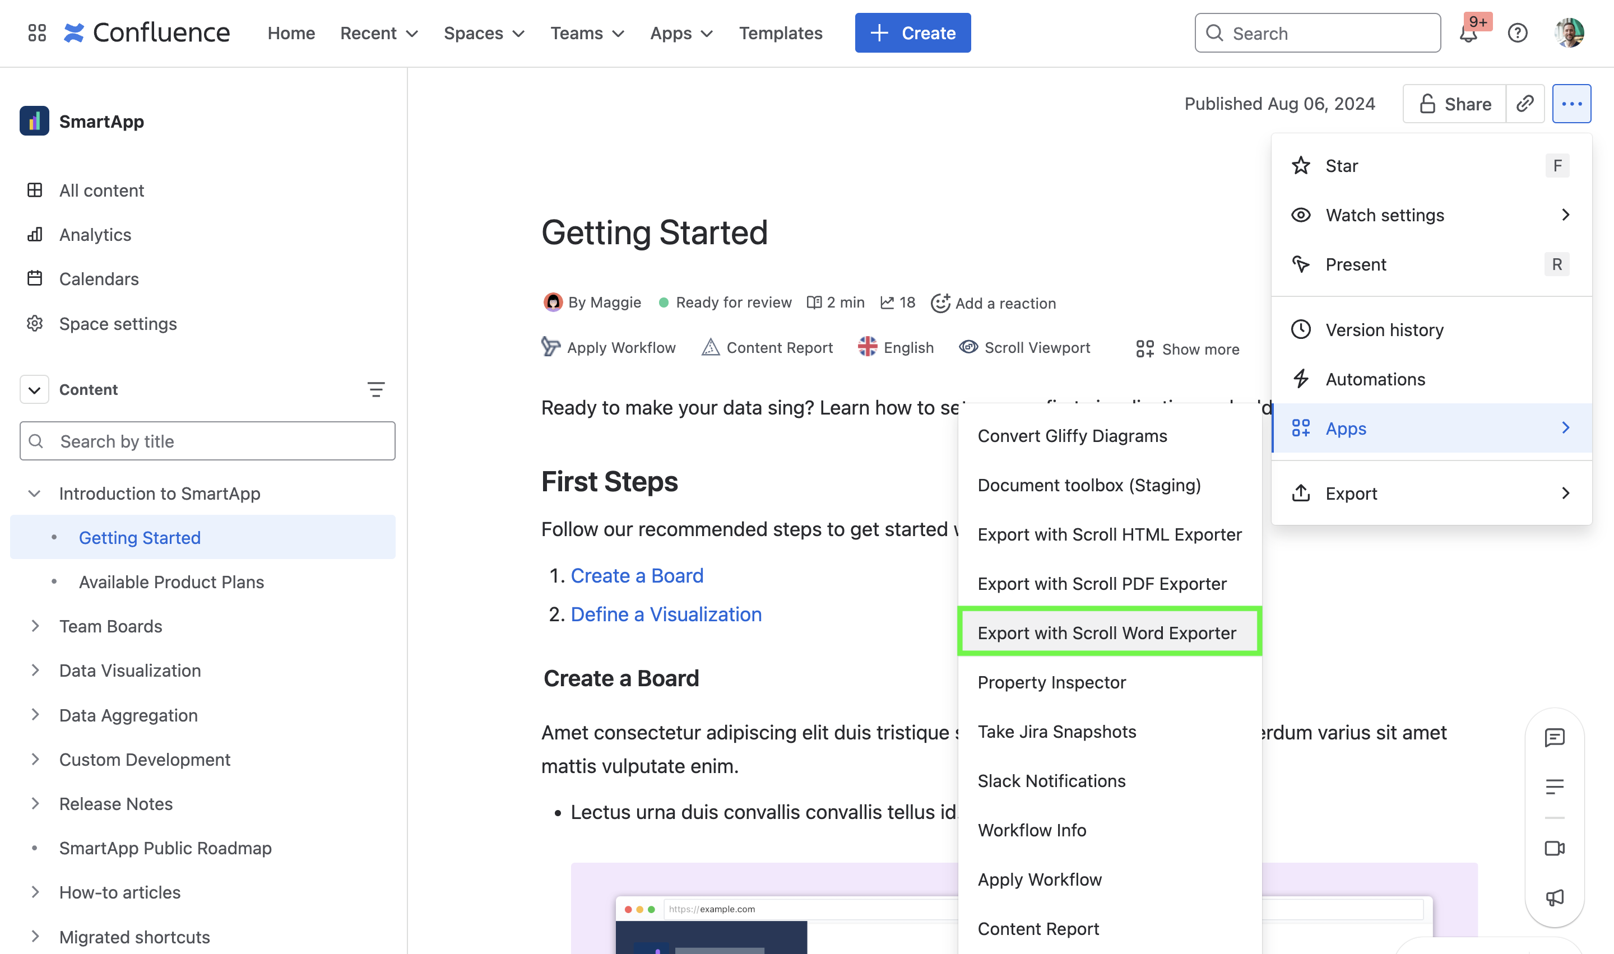Screen dimensions: 1614x954
Task: Click the Add a reaction emoji icon
Action: [940, 303]
